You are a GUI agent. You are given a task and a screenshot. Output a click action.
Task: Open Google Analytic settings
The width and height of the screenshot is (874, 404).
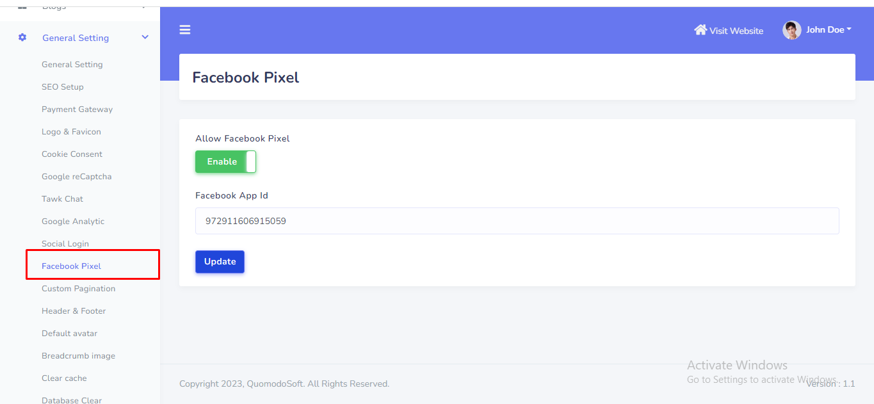(x=73, y=222)
